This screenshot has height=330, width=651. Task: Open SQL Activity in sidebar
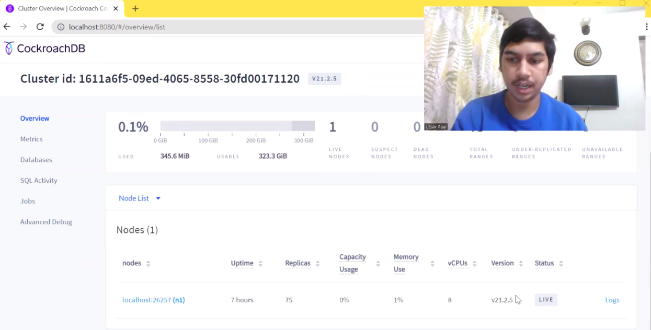[39, 180]
